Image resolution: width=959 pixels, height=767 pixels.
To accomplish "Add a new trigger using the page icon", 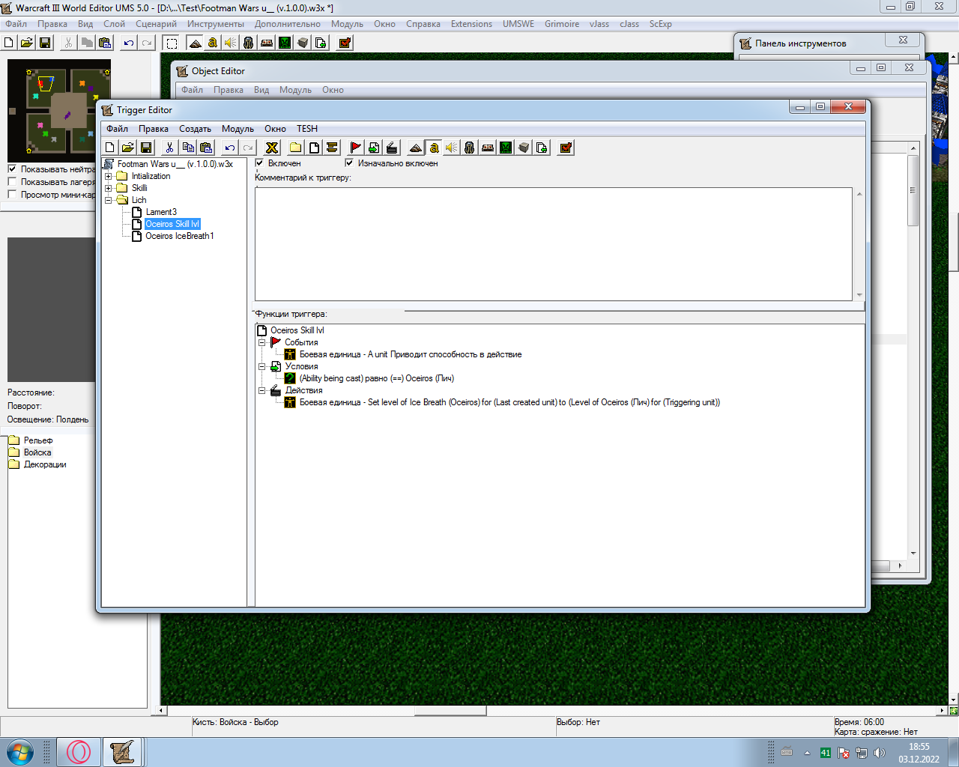I will click(314, 148).
